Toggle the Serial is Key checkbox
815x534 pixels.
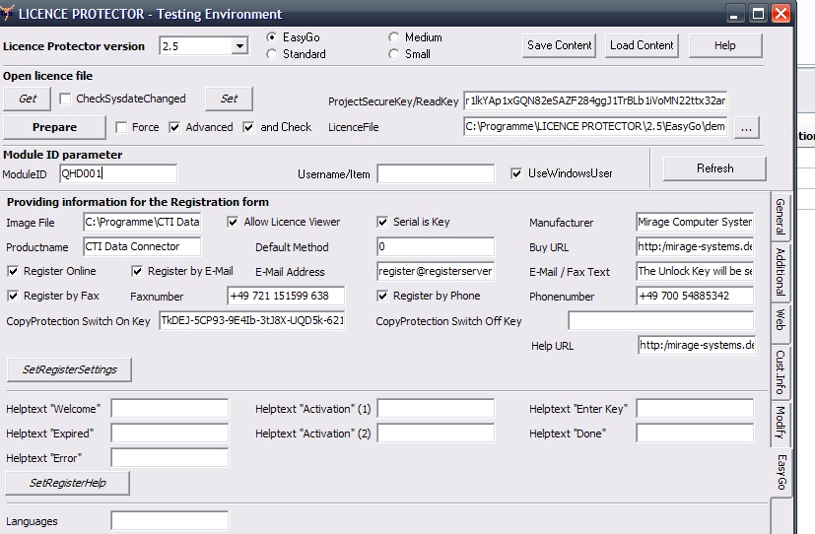[383, 222]
